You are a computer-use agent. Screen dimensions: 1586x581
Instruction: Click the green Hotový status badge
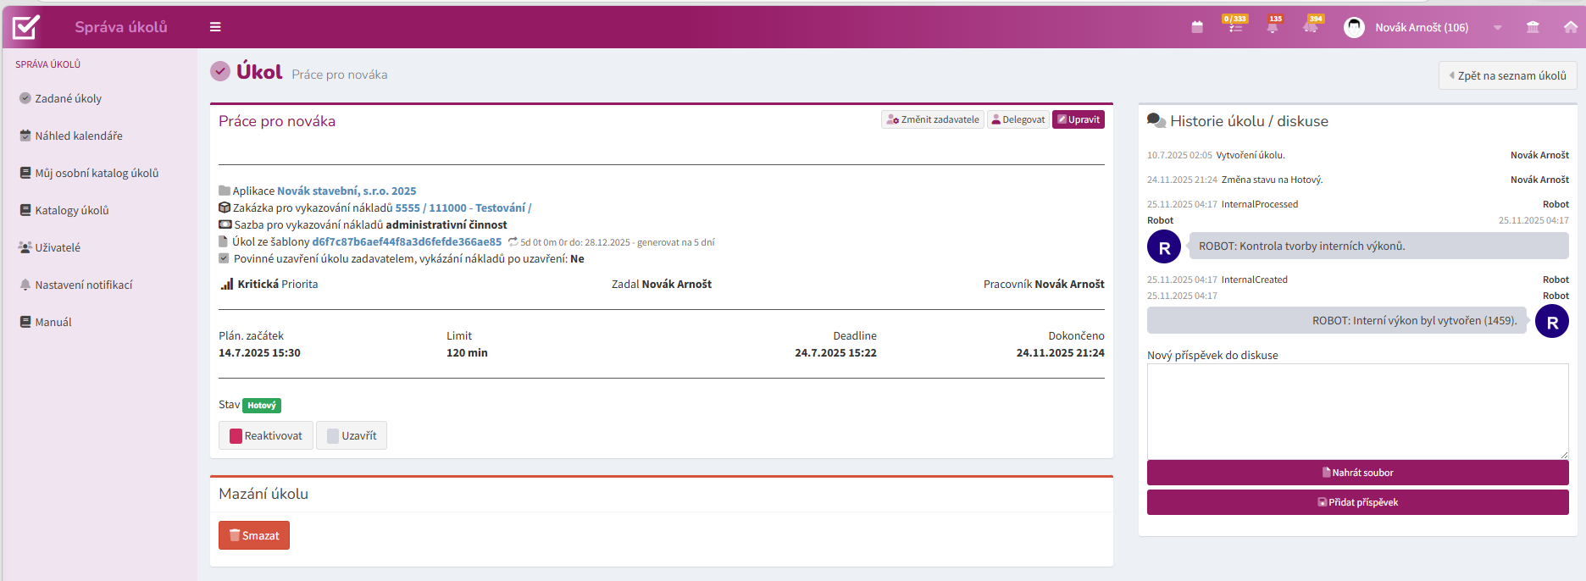(x=262, y=406)
